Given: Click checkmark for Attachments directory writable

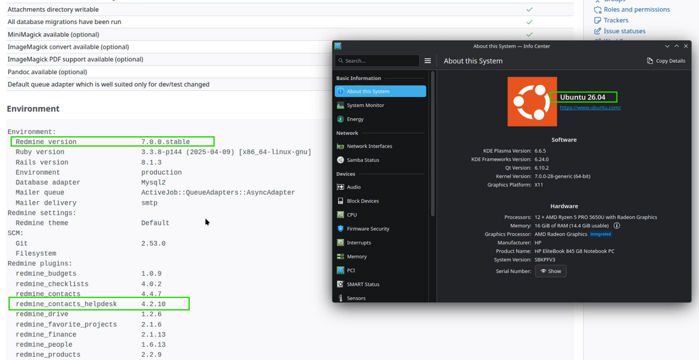Looking at the screenshot, I should tap(529, 10).
